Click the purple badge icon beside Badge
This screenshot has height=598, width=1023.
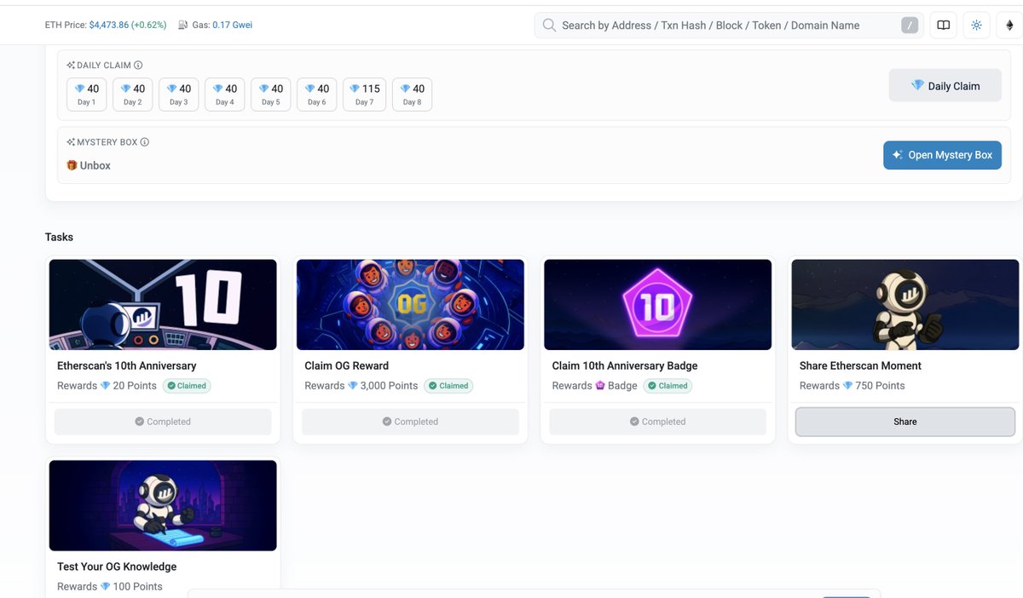pos(600,386)
